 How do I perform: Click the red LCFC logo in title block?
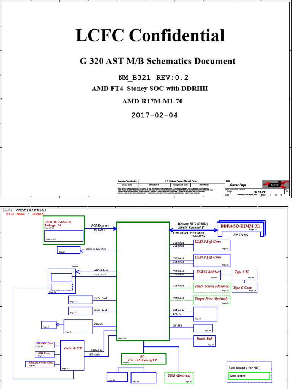coord(276,185)
